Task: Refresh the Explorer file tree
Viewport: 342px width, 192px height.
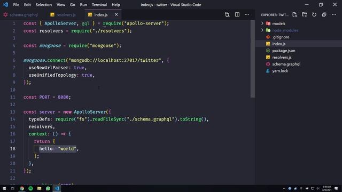Action: click(x=314, y=14)
